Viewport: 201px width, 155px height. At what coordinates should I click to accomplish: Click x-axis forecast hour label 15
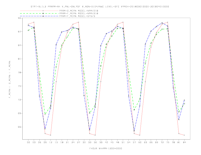(56, 142)
